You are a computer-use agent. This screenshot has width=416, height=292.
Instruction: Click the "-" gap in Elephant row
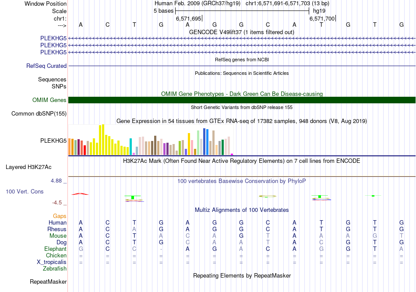pyautogui.click(x=161, y=249)
